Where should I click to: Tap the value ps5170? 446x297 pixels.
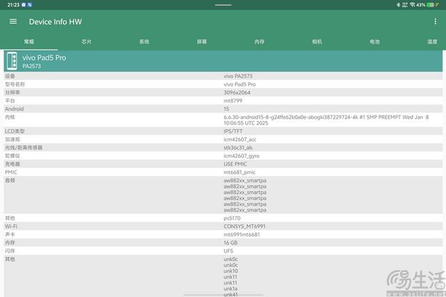232,218
